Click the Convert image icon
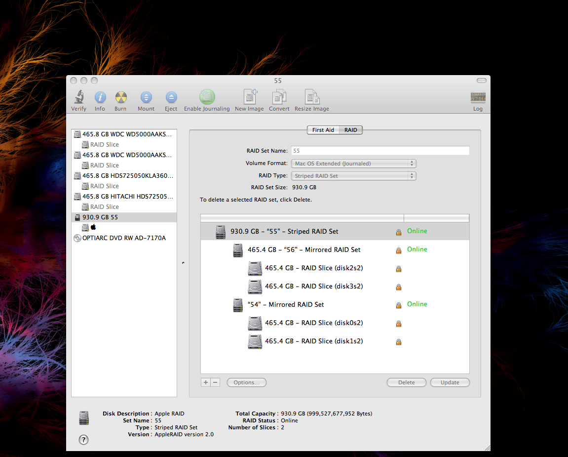 coord(279,97)
